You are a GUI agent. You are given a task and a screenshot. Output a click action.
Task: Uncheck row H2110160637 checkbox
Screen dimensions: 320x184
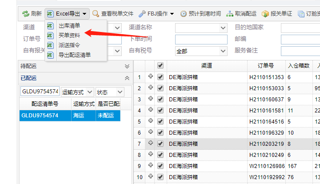(160, 100)
